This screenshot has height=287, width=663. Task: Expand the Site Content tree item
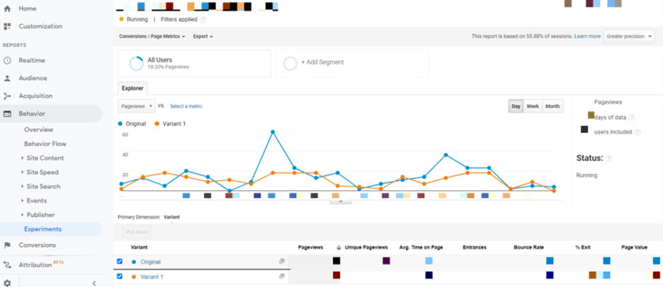[x=22, y=158]
